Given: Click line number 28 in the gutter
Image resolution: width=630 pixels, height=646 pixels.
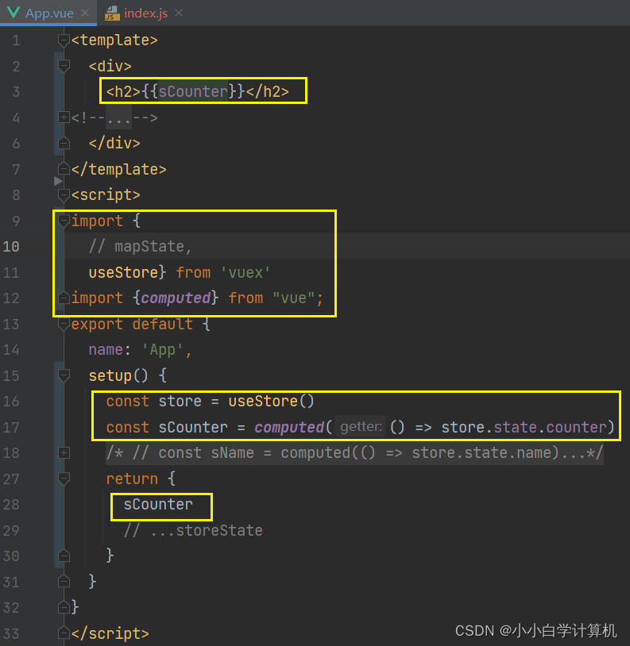Looking at the screenshot, I should [11, 504].
